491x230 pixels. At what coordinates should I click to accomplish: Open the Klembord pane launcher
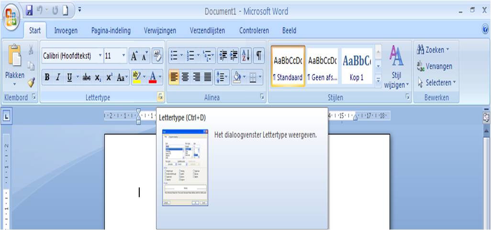pyautogui.click(x=34, y=97)
